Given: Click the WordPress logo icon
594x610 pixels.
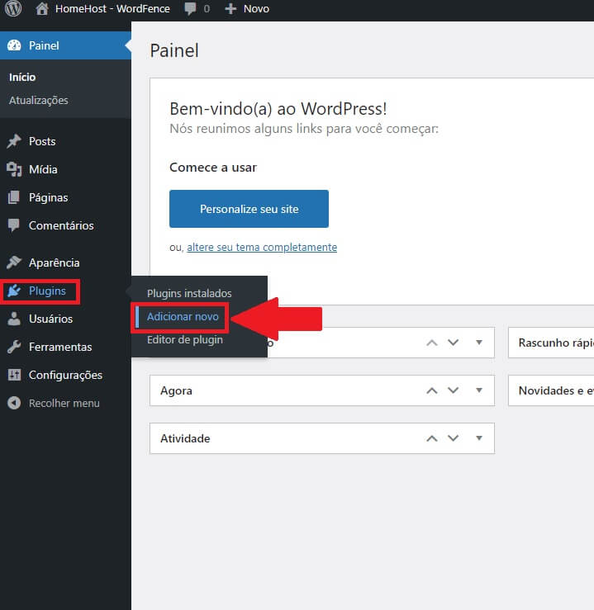Looking at the screenshot, I should point(13,8).
